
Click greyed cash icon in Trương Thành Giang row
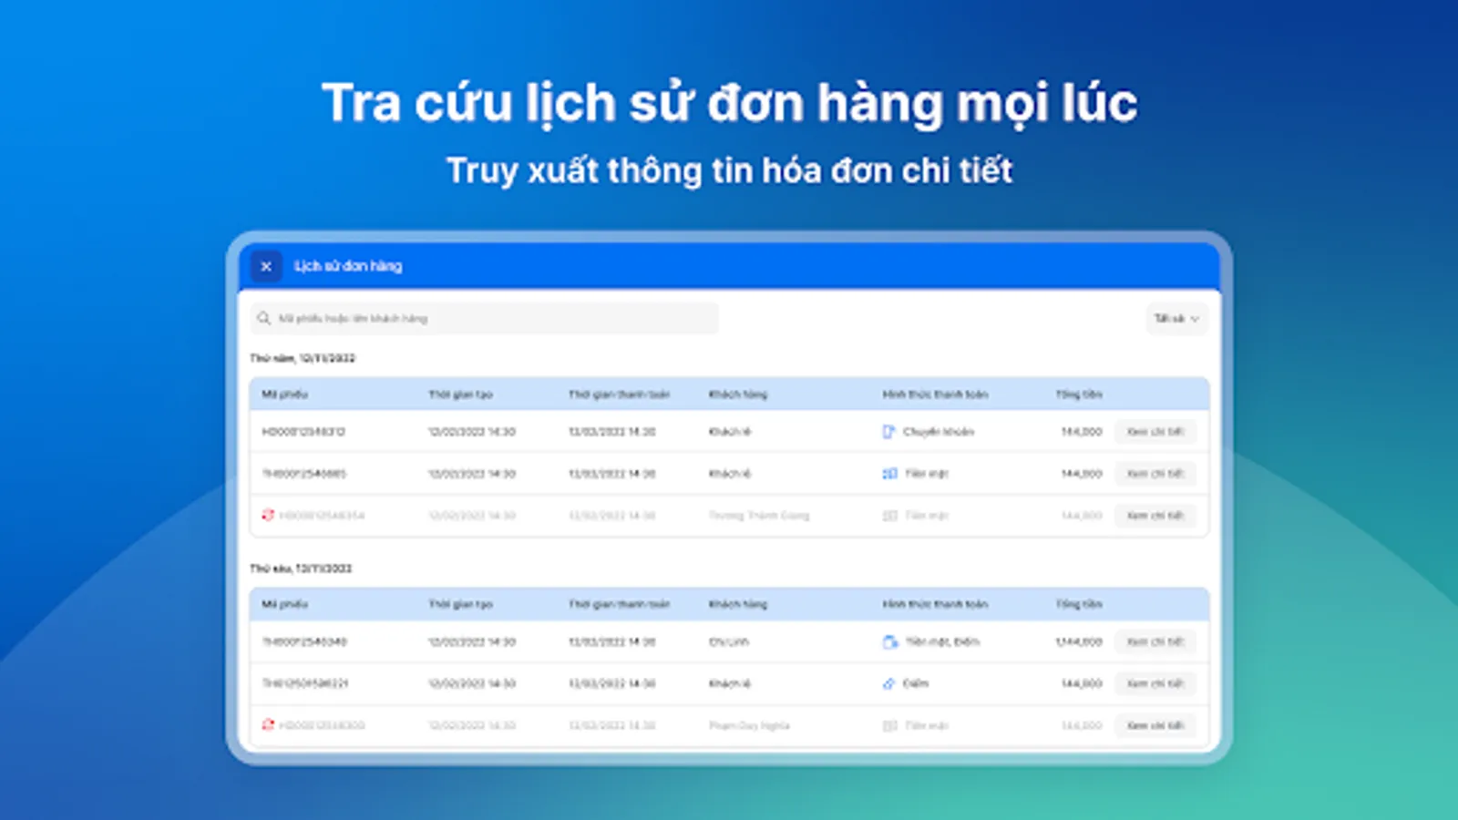pyautogui.click(x=889, y=516)
